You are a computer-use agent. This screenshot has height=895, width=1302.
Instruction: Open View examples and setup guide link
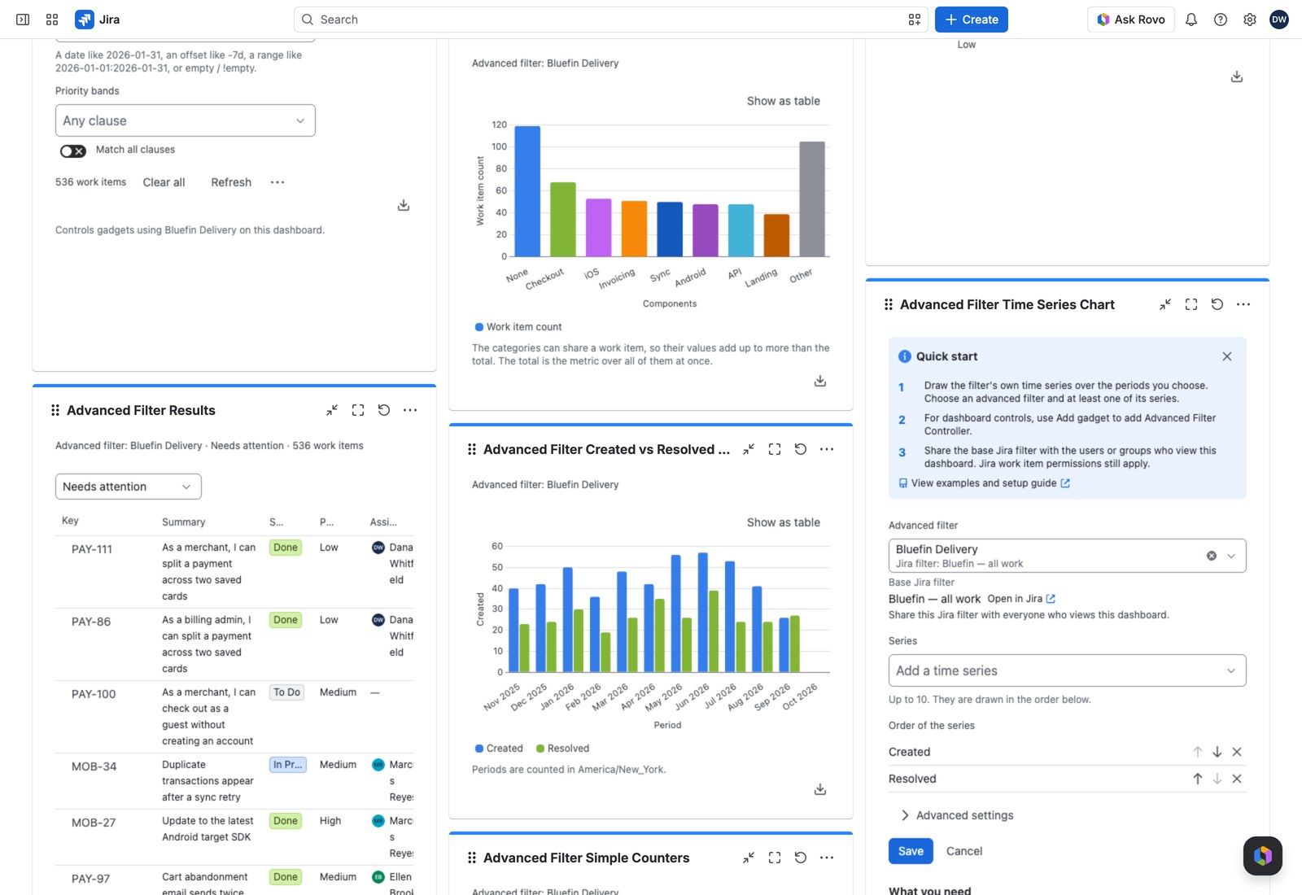point(985,483)
